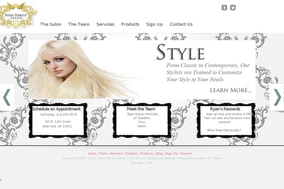Select LP Giardino team member
The height and width of the screenshot is (189, 284).
point(142,118)
